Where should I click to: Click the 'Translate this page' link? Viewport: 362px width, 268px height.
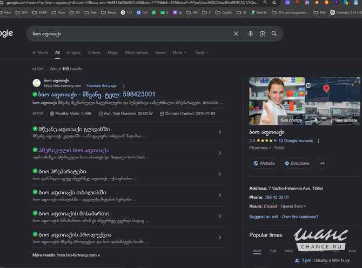click(102, 86)
